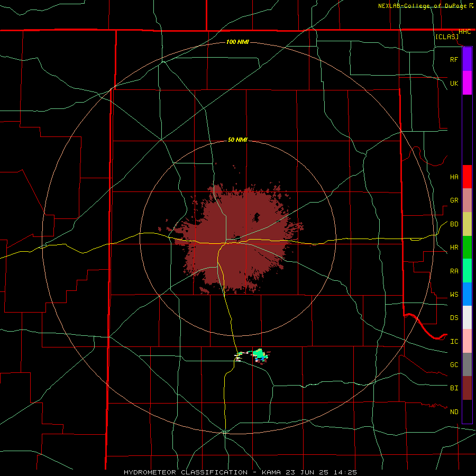Click the 50 NMI range ring label
476x476 pixels.
(x=237, y=140)
